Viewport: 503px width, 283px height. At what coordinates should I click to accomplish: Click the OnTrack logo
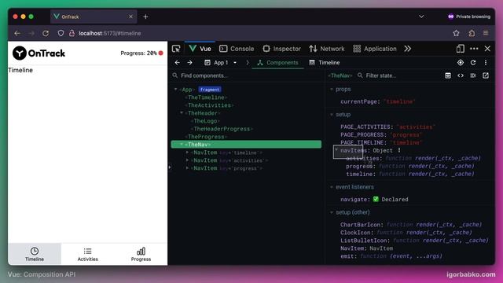[x=39, y=53]
